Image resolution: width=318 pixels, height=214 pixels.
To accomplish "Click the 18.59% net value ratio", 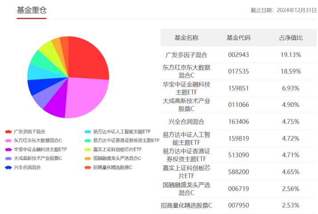I will pos(291,71).
